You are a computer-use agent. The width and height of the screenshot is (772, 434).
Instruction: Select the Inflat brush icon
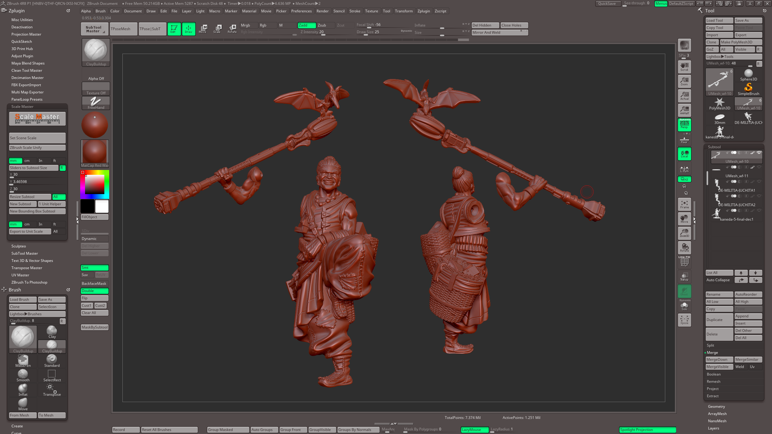tap(23, 390)
